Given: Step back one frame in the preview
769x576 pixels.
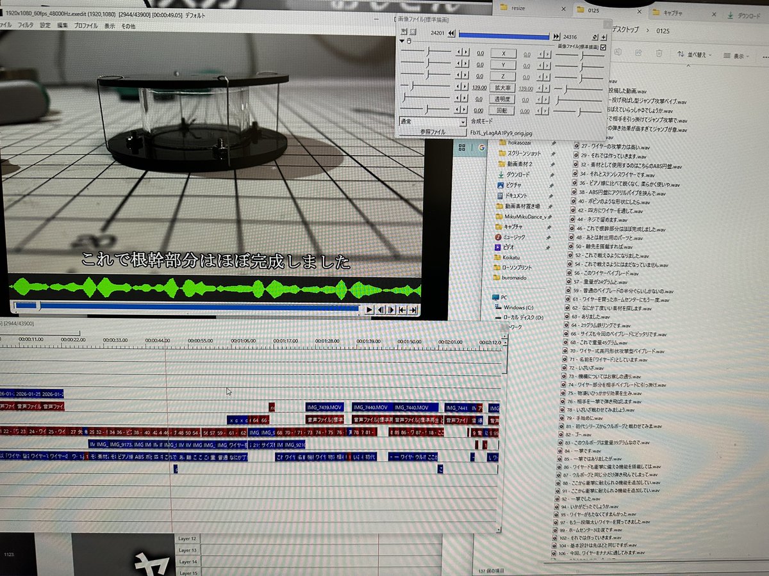Looking at the screenshot, I should click(381, 310).
